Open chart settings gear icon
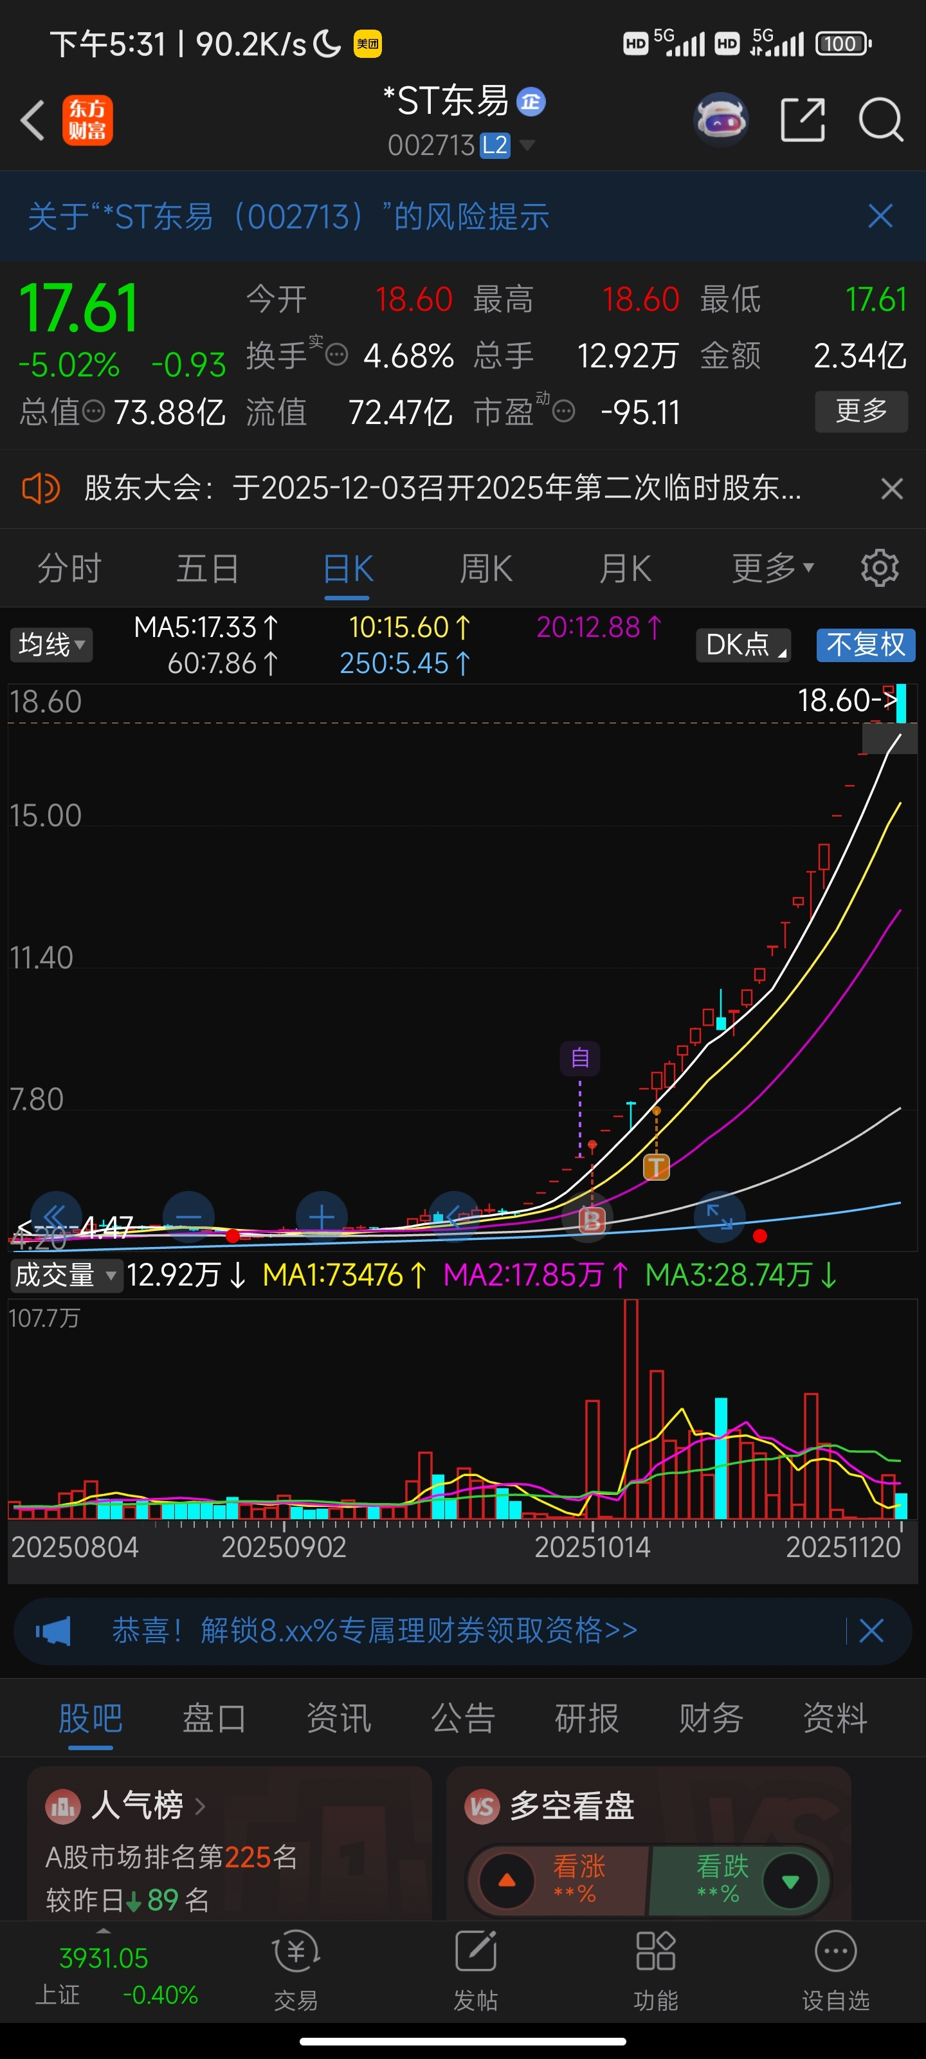The width and height of the screenshot is (926, 2059). 879,568
